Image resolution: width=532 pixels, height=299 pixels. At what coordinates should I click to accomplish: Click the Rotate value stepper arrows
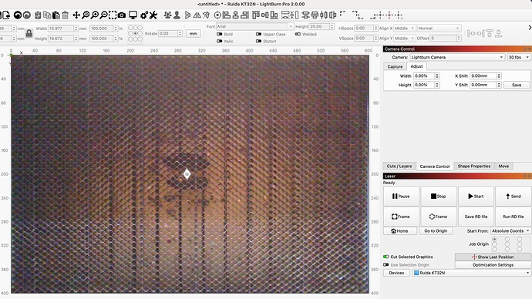(x=180, y=34)
